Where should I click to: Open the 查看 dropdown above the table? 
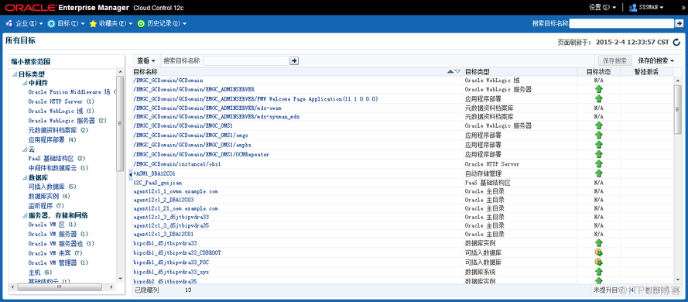point(146,61)
